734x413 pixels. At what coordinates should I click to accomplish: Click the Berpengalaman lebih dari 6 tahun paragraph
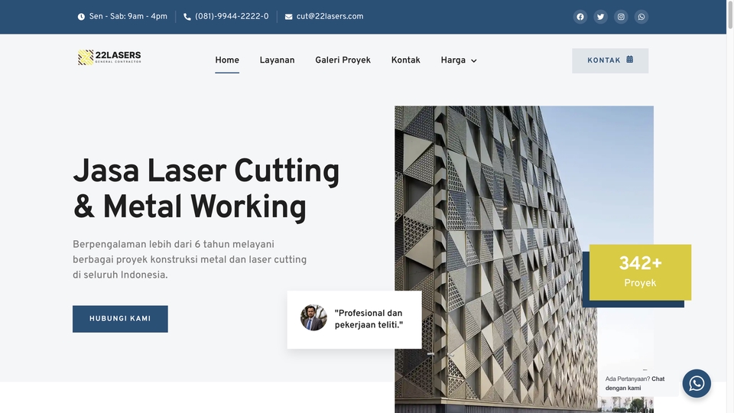click(190, 260)
